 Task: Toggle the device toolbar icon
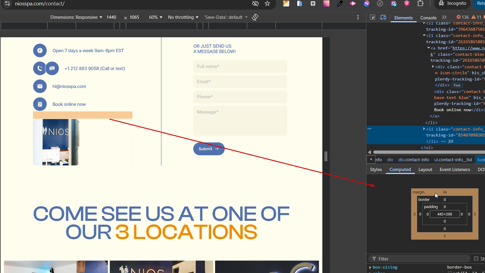[x=383, y=17]
